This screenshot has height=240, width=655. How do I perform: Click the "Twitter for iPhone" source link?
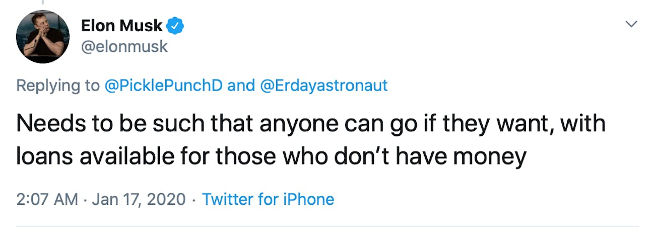pyautogui.click(x=268, y=199)
